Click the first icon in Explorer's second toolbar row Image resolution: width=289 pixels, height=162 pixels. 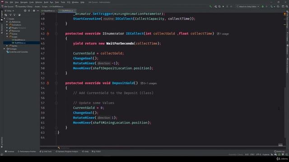tap(6, 15)
